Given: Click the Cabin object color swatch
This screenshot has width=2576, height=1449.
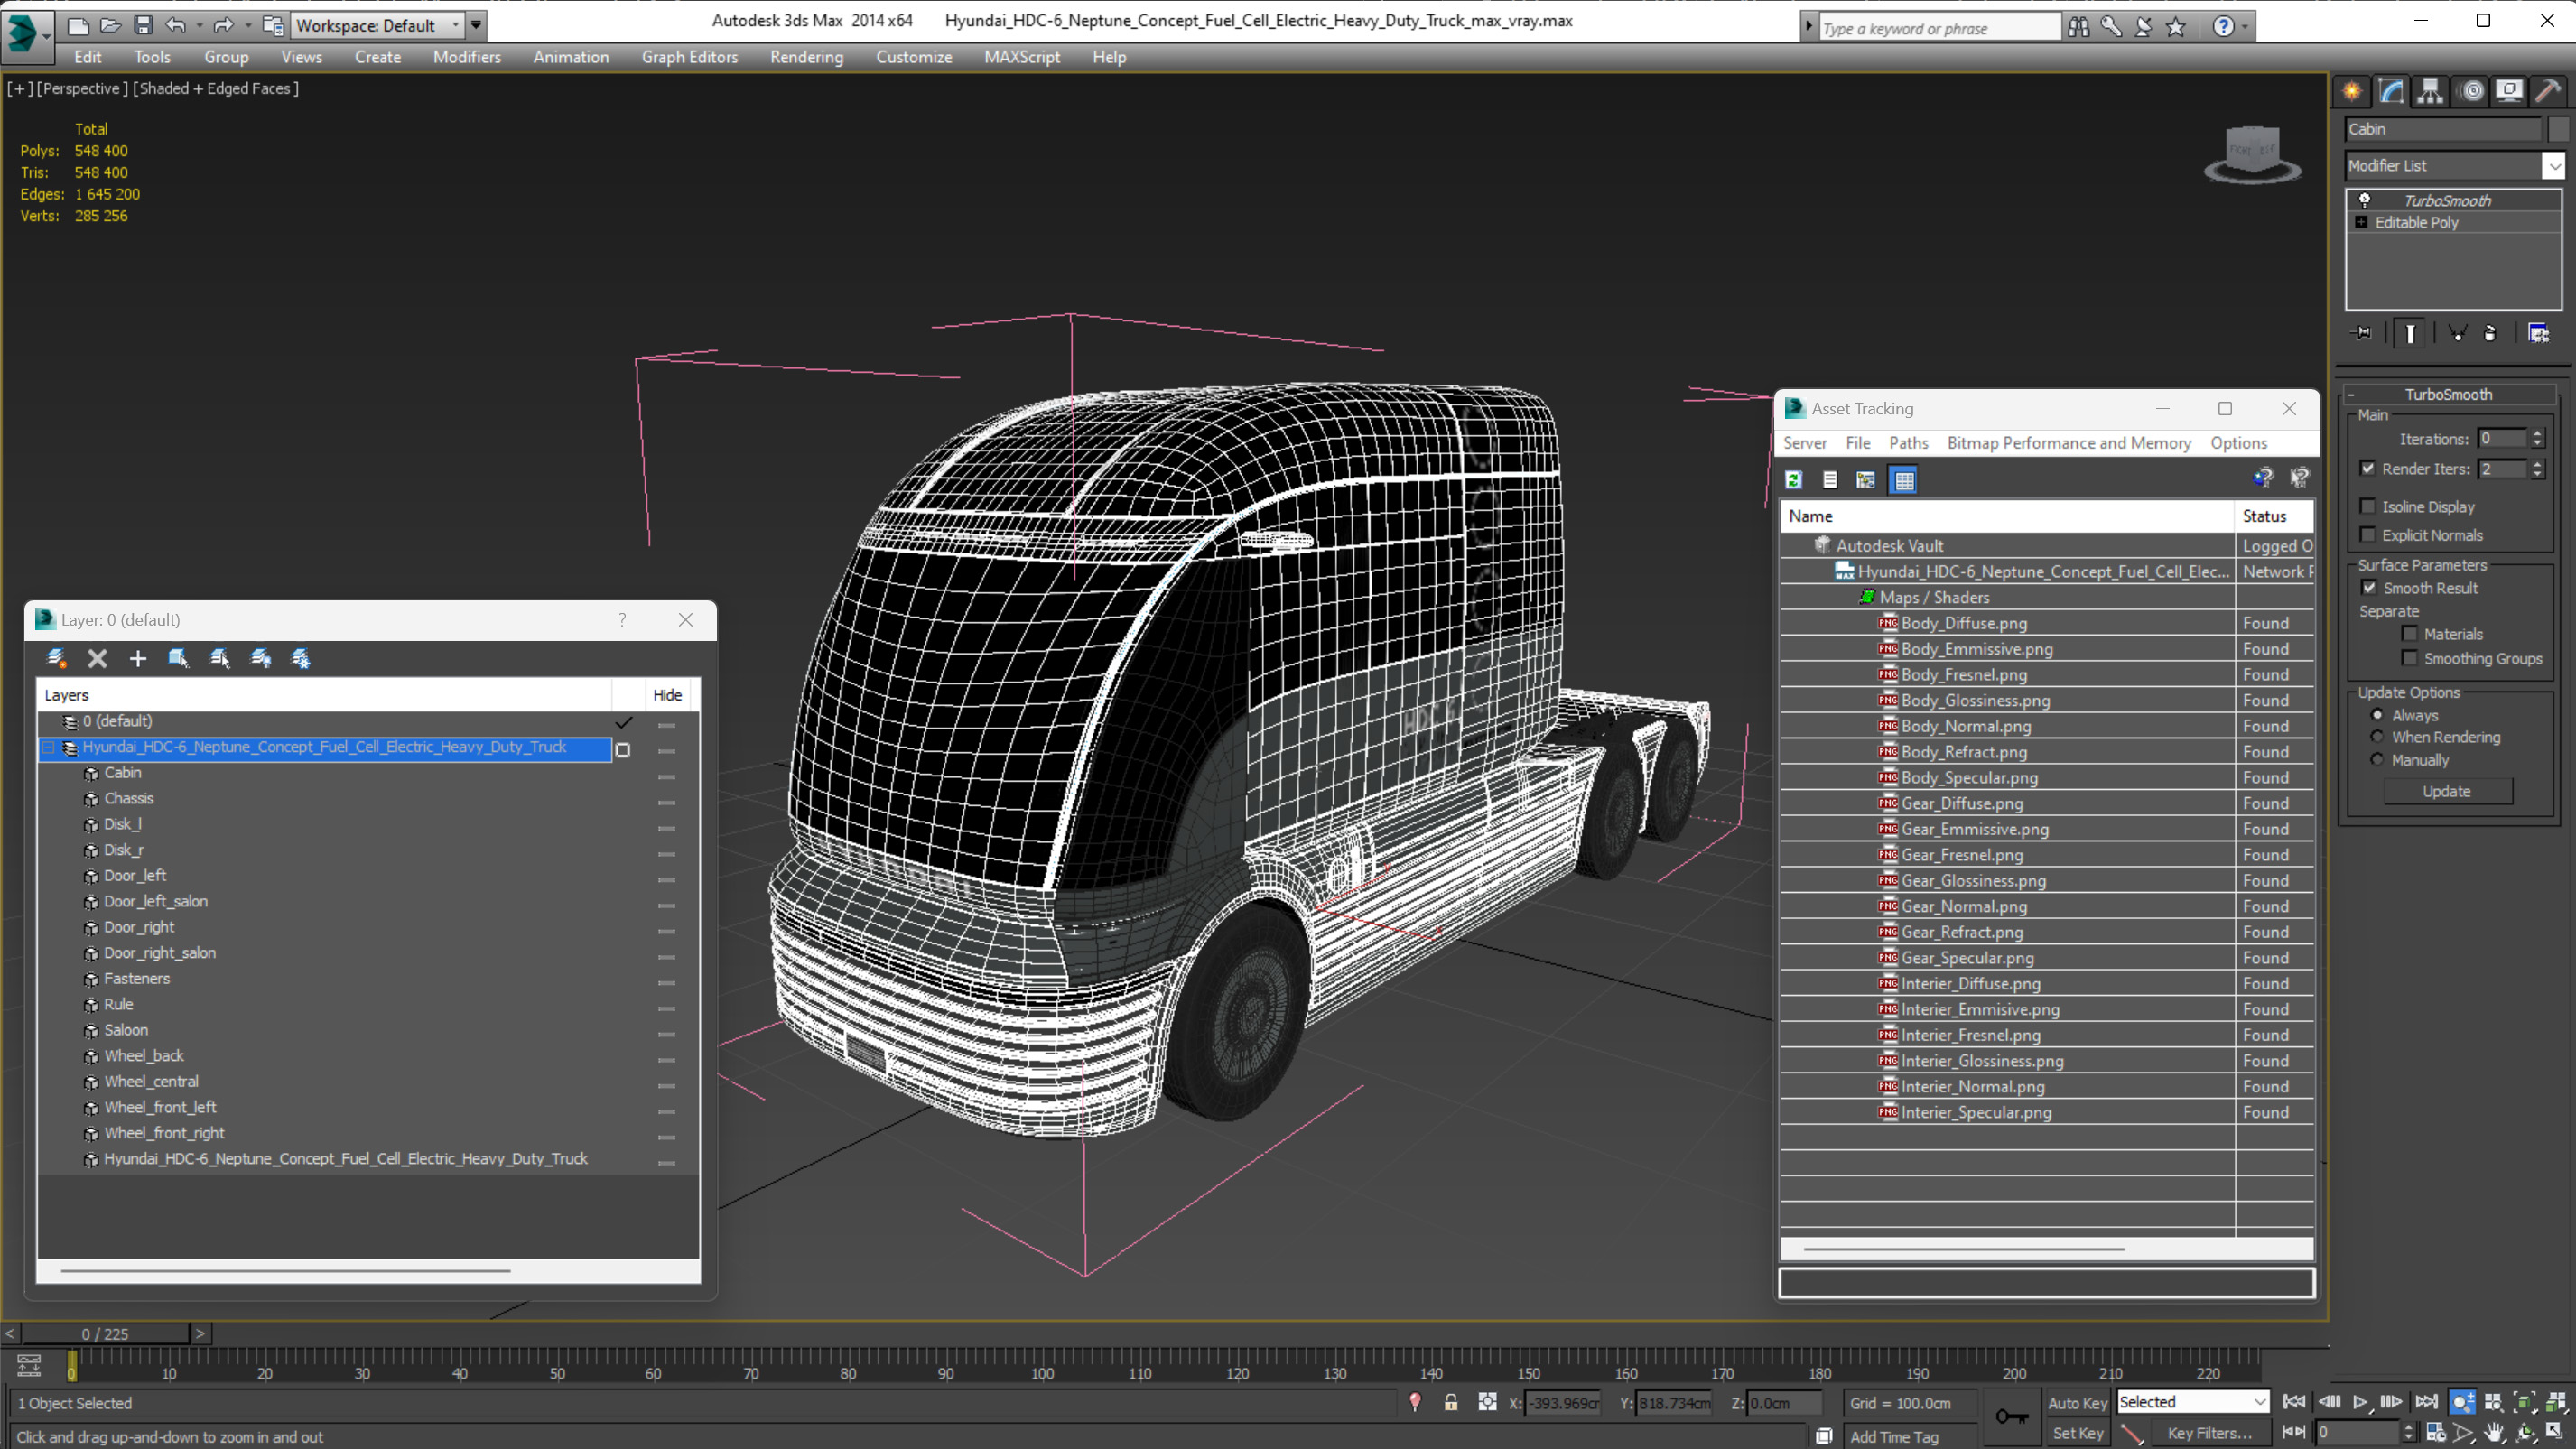Looking at the screenshot, I should pyautogui.click(x=2558, y=129).
